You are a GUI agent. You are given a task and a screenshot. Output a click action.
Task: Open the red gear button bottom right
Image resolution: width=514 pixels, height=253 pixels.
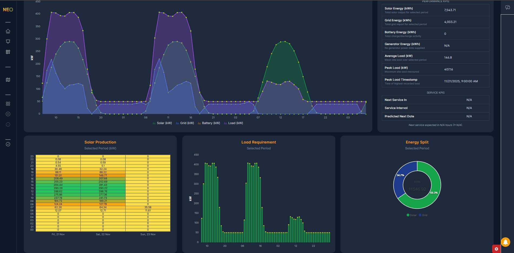tap(496, 249)
